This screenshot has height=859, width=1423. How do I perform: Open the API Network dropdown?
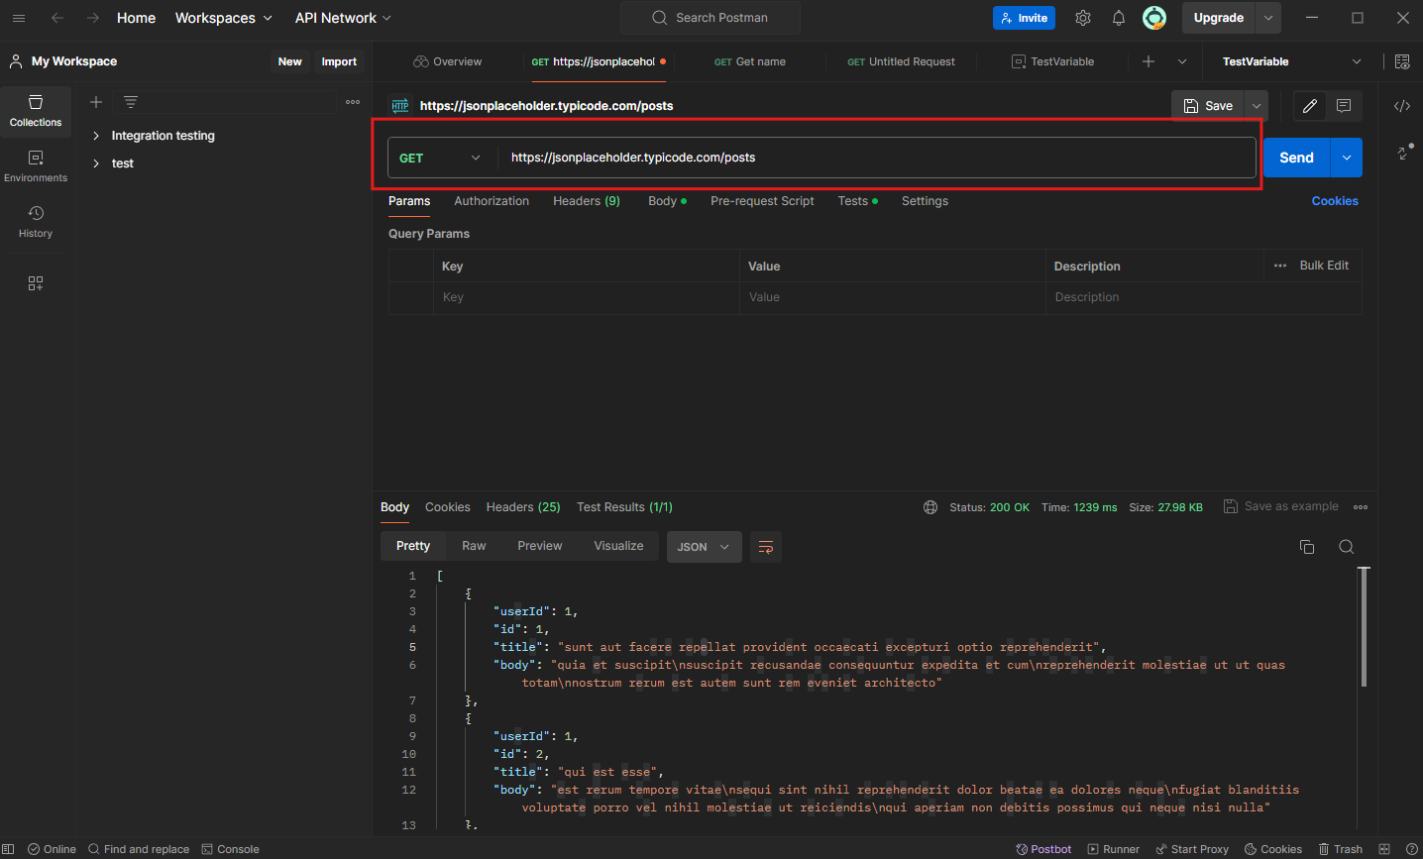(343, 18)
